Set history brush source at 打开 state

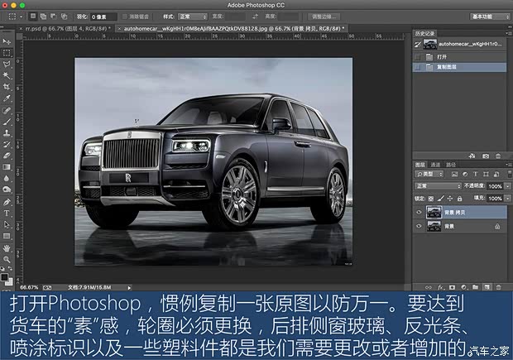tap(418, 57)
